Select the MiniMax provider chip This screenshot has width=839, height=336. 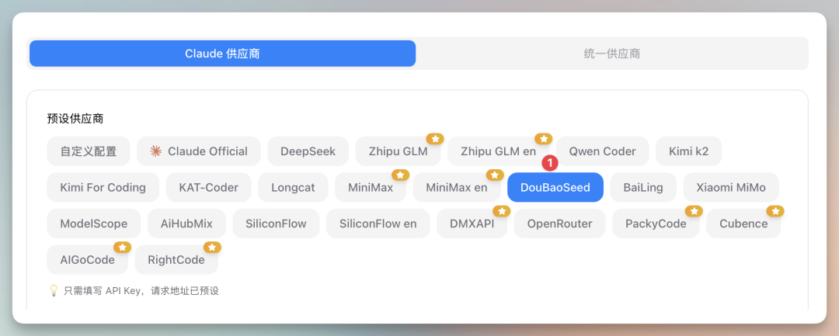[371, 188]
